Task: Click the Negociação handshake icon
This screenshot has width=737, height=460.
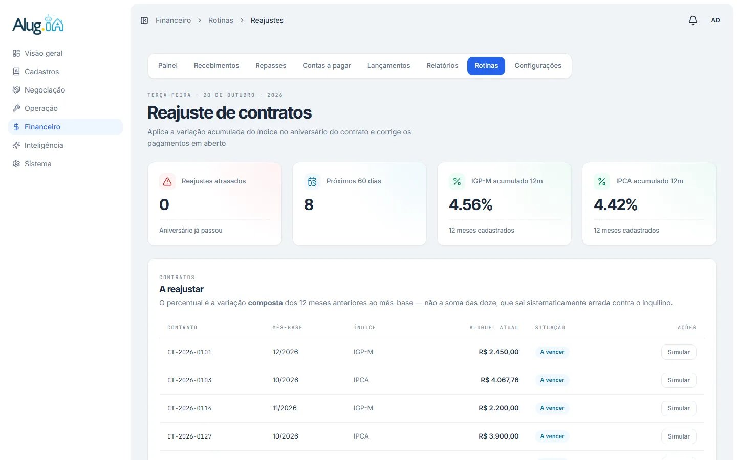Action: coord(16,90)
